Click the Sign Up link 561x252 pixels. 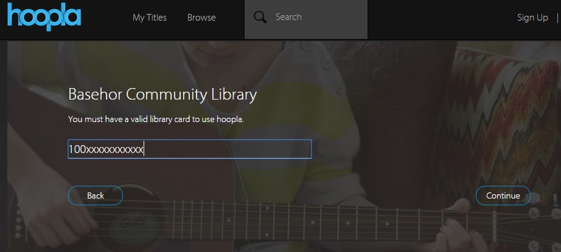point(532,18)
